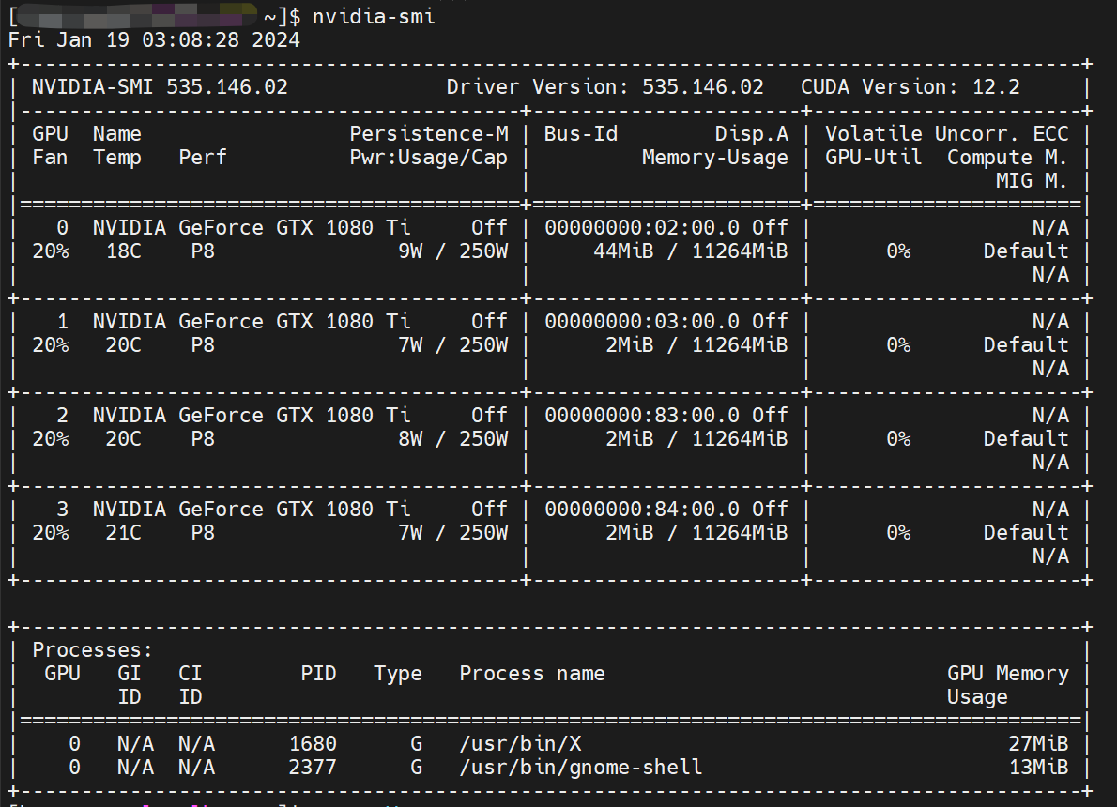
Task: Click GPU 1 memory '2MiB / 11264MiB'
Action: 696,345
